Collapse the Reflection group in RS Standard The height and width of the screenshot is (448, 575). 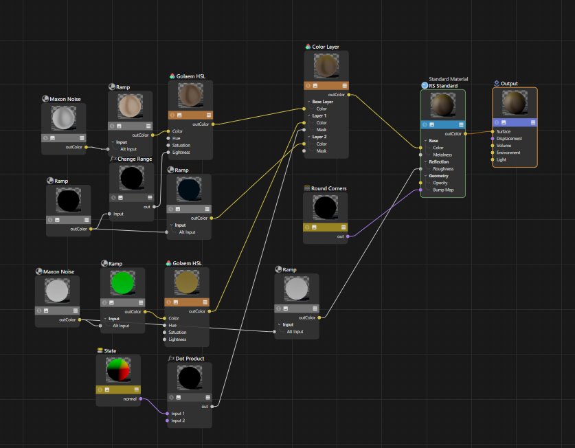pos(425,161)
